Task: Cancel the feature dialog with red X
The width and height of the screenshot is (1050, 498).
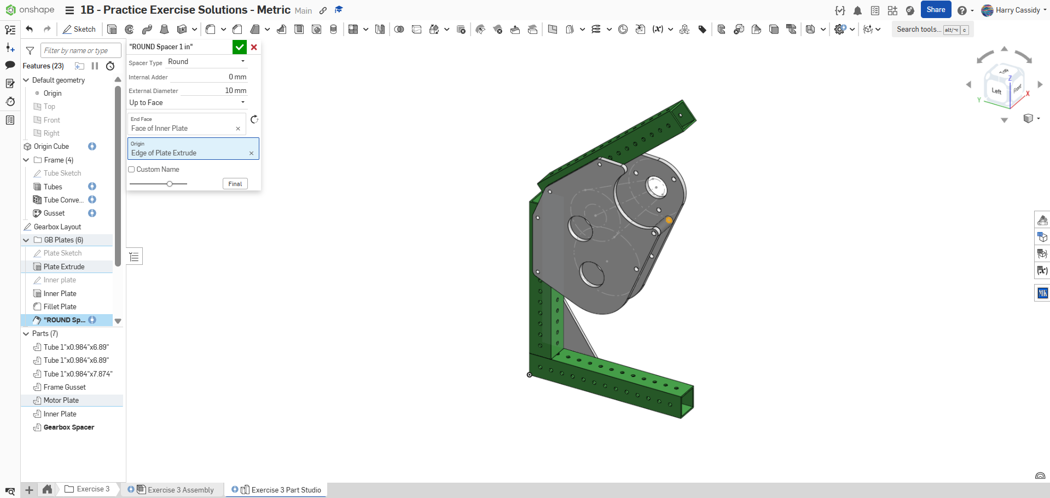Action: point(254,47)
